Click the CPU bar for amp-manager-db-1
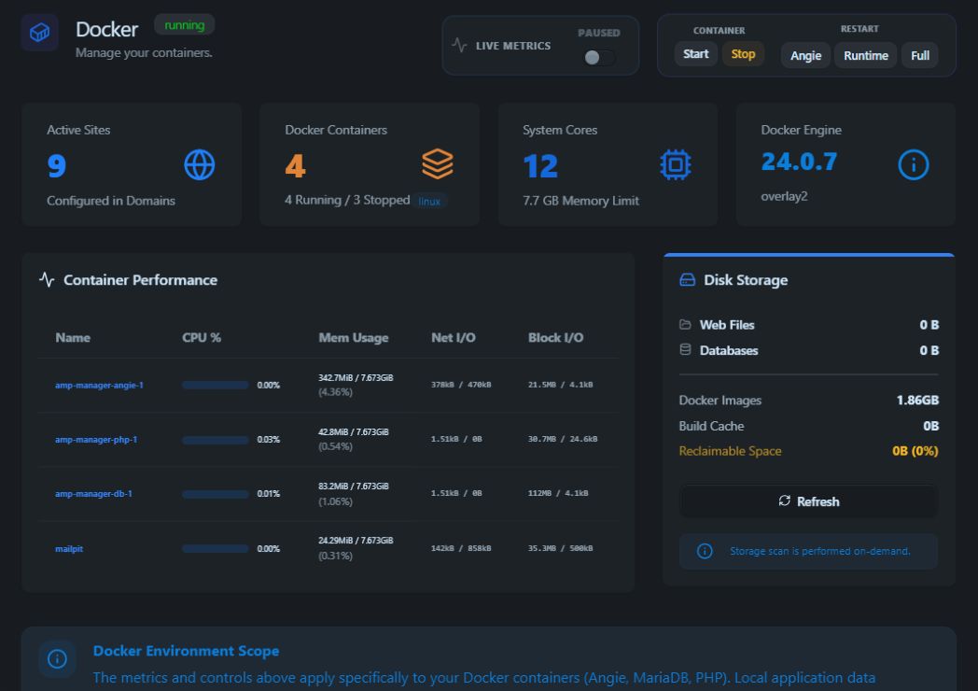Viewport: 978px width, 691px height. [216, 494]
